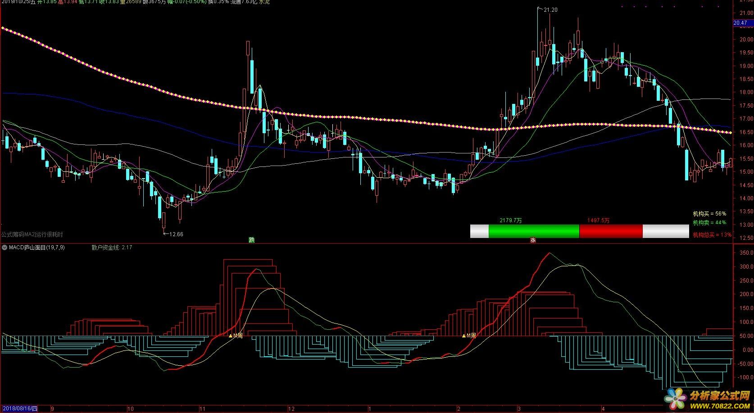Click the green 2179.7万 bar segment
Screen dimensions: 754x413
534,231
